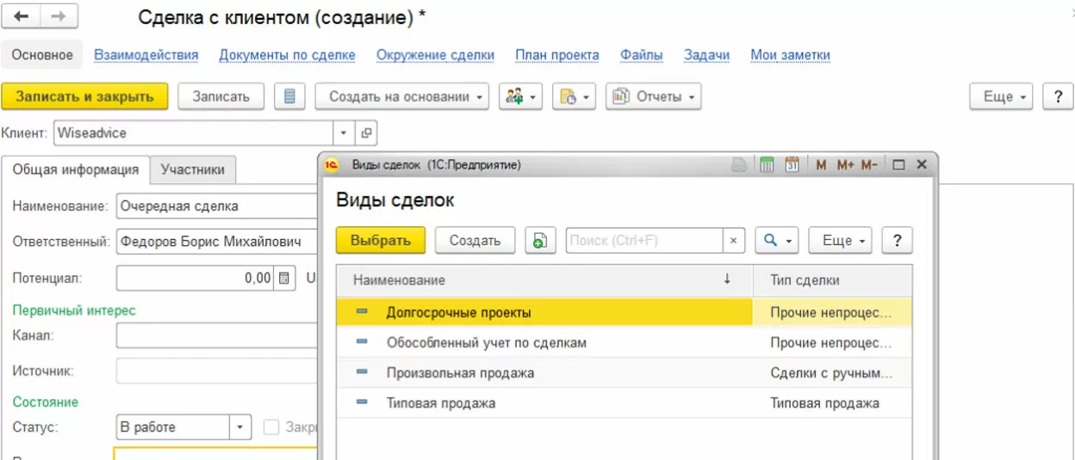The image size is (1075, 460).
Task: Open the Статус dropdown list
Action: [x=239, y=427]
